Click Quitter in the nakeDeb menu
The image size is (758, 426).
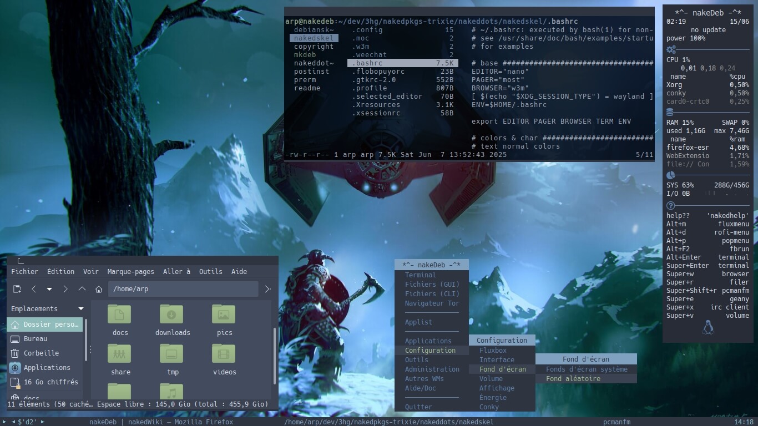click(418, 407)
